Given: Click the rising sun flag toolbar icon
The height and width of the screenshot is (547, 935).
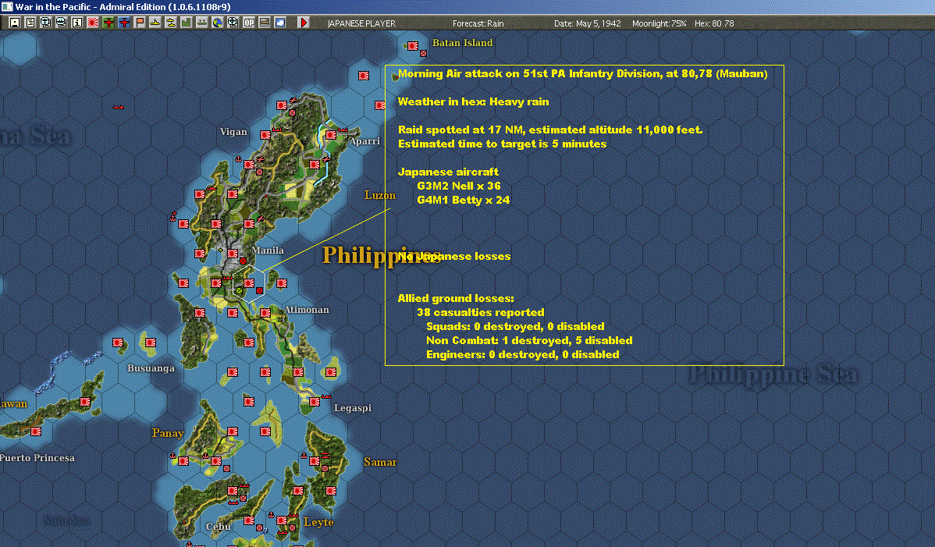Looking at the screenshot, I should pyautogui.click(x=92, y=23).
